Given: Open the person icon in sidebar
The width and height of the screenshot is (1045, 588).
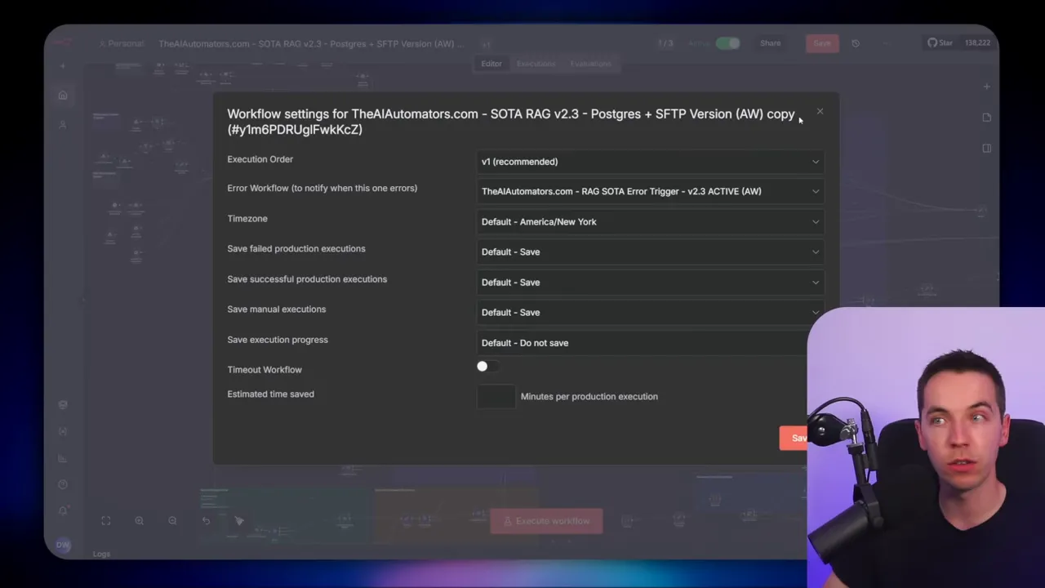Looking at the screenshot, I should (63, 125).
